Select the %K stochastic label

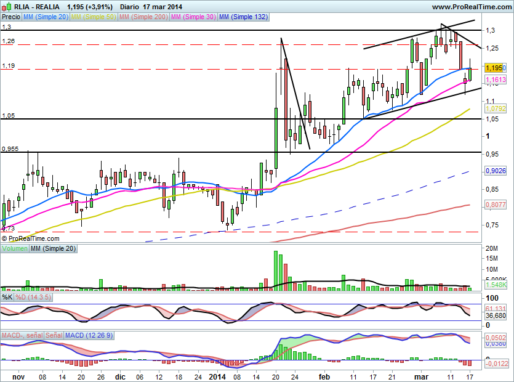[7, 297]
